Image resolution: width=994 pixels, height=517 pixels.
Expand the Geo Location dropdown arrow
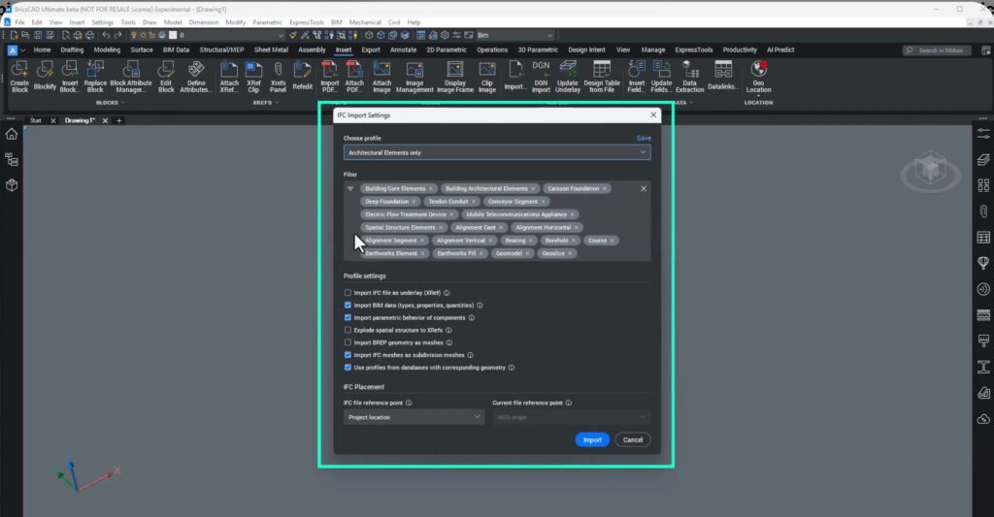click(x=758, y=96)
